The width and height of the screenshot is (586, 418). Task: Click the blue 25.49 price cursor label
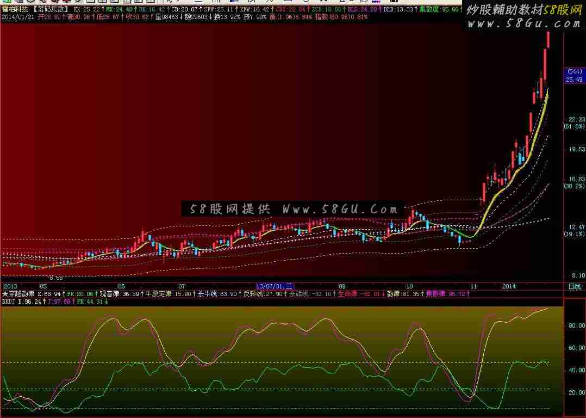tap(574, 79)
